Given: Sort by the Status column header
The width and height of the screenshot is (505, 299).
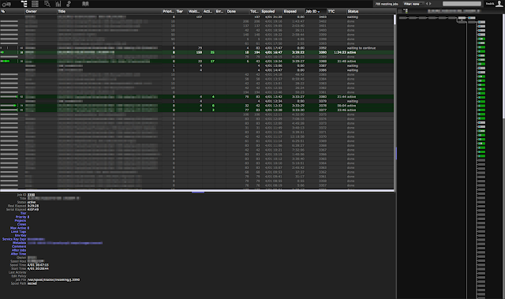Looking at the screenshot, I should click(x=370, y=11).
